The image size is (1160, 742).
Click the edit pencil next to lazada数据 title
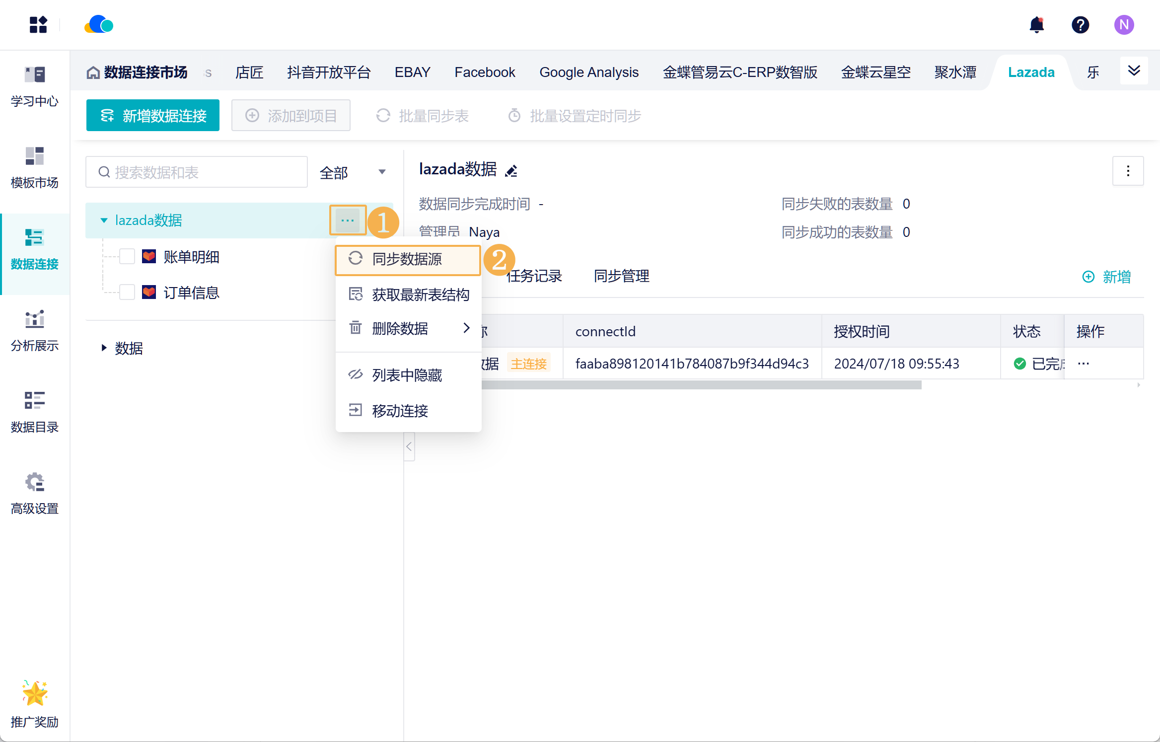click(x=511, y=171)
